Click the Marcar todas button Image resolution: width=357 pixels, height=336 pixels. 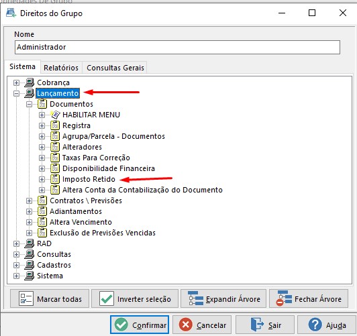click(x=50, y=298)
